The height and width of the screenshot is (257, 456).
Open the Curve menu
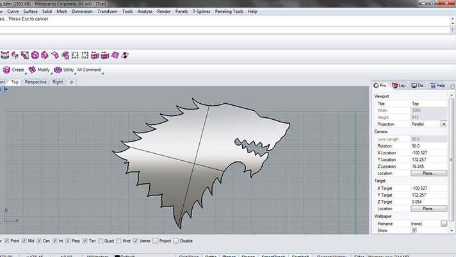13,12
